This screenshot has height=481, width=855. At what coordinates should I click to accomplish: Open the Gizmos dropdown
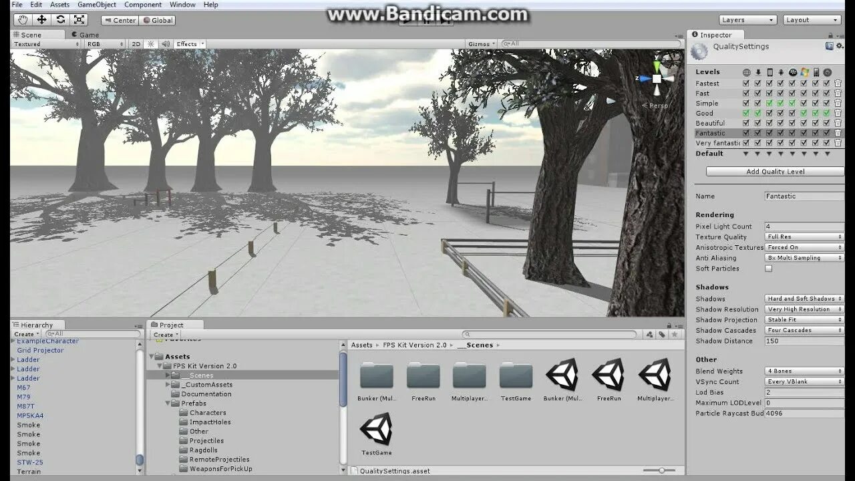click(x=482, y=44)
